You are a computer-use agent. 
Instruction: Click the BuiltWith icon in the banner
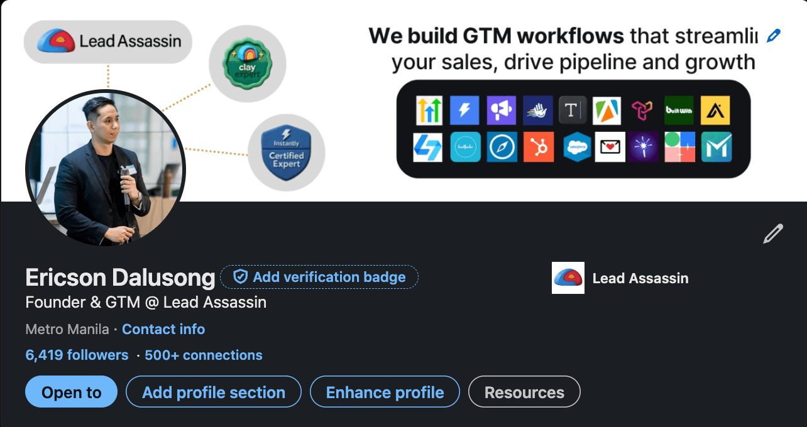(679, 111)
